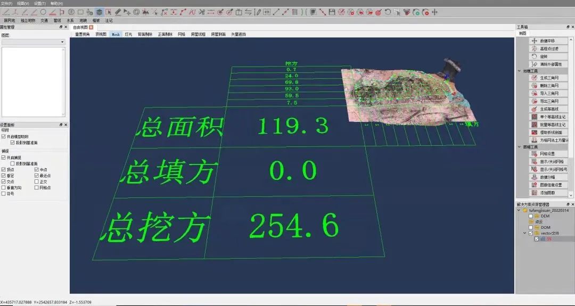
Task: Disable the 开启捕捉 (enable snapping) checkbox
Action: pos(4,158)
